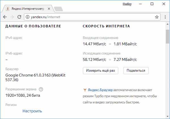Click the Регион label
Image resolution: width=170 pixels, height=119 pixels.
pyautogui.click(x=11, y=105)
